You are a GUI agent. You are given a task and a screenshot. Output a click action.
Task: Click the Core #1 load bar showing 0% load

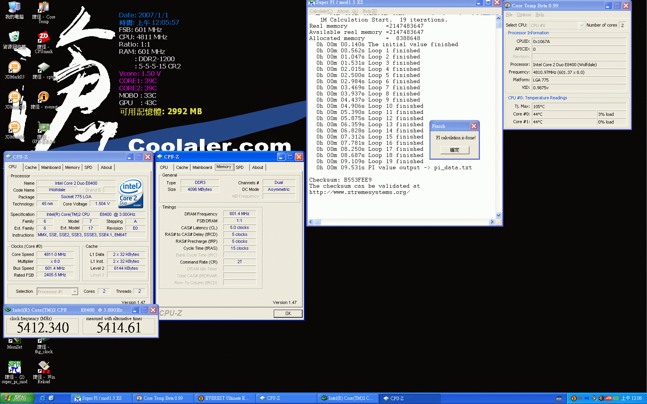pos(612,122)
